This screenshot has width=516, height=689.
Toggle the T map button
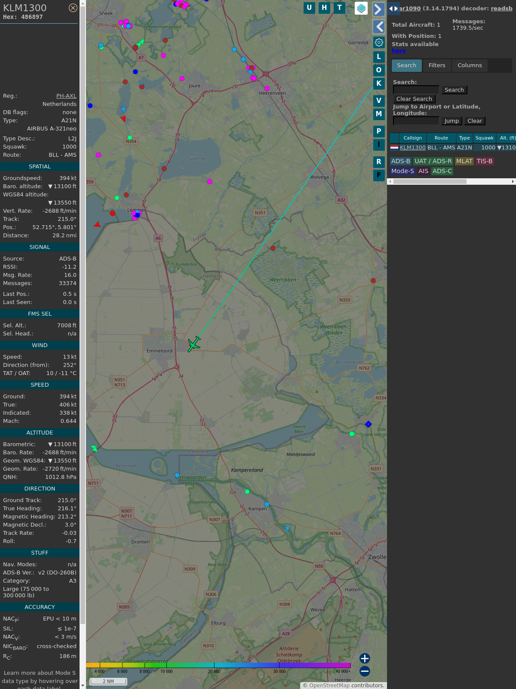coord(340,8)
